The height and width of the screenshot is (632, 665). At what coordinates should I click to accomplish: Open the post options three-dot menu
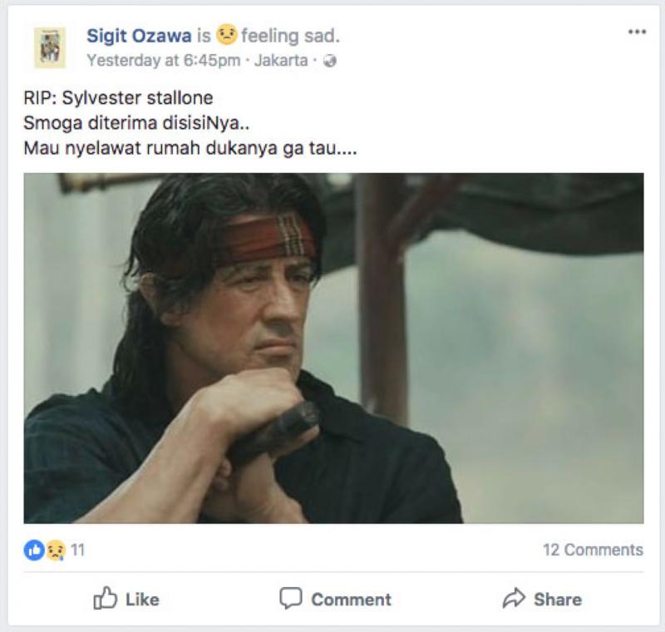[x=637, y=32]
